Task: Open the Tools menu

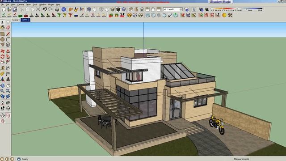Action: pyautogui.click(x=35, y=4)
